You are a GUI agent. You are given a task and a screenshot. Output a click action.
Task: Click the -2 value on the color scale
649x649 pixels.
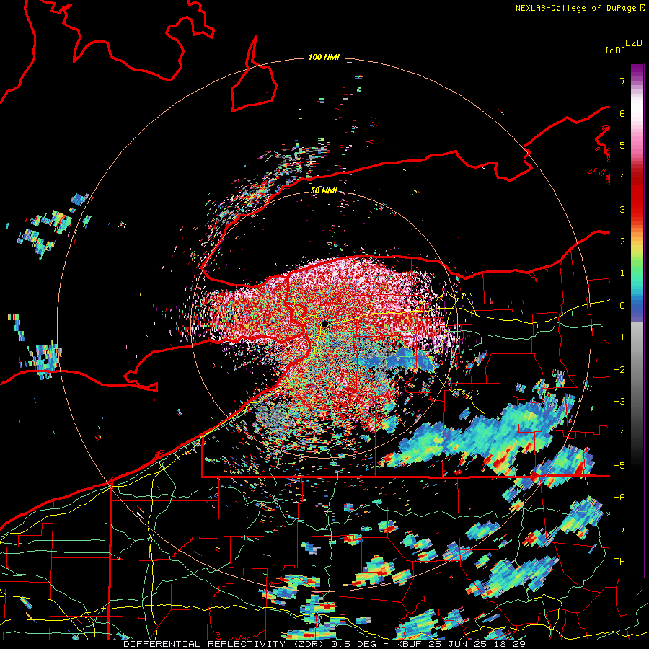(x=619, y=370)
